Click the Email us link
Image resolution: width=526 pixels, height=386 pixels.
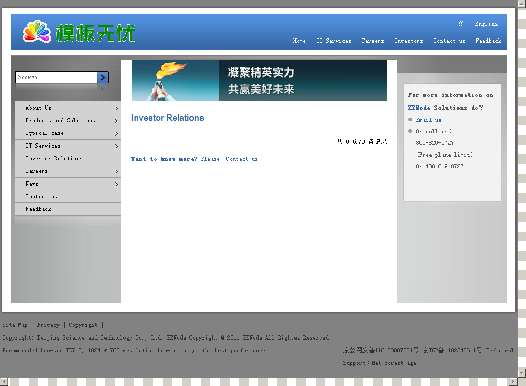[428, 120]
